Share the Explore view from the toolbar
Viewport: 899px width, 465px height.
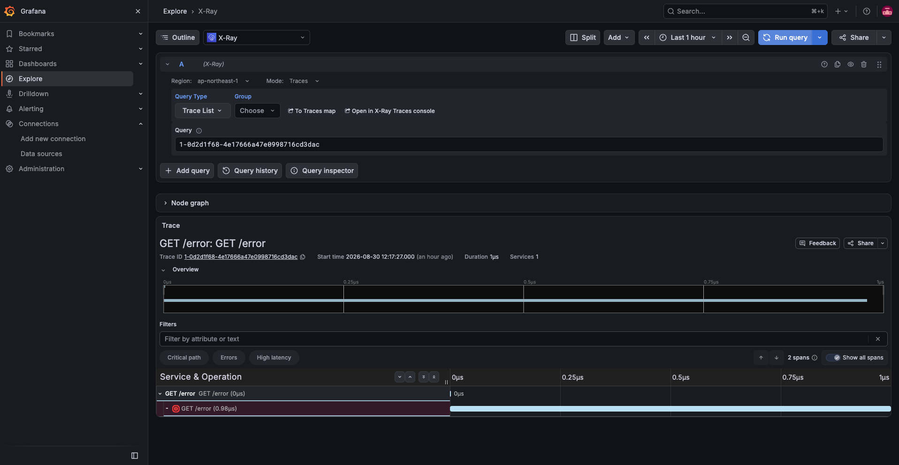coord(854,37)
